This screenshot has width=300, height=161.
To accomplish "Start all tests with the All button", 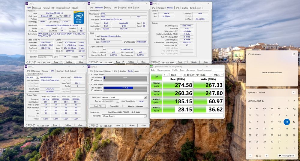I will pyautogui.click(x=156, y=77).
